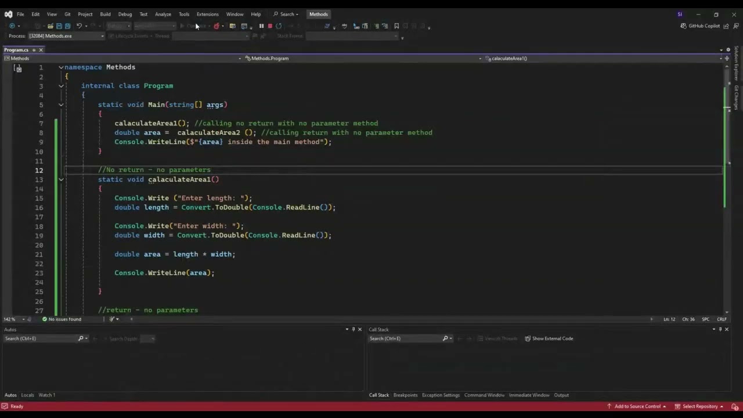Open the Edit menu

(35, 14)
